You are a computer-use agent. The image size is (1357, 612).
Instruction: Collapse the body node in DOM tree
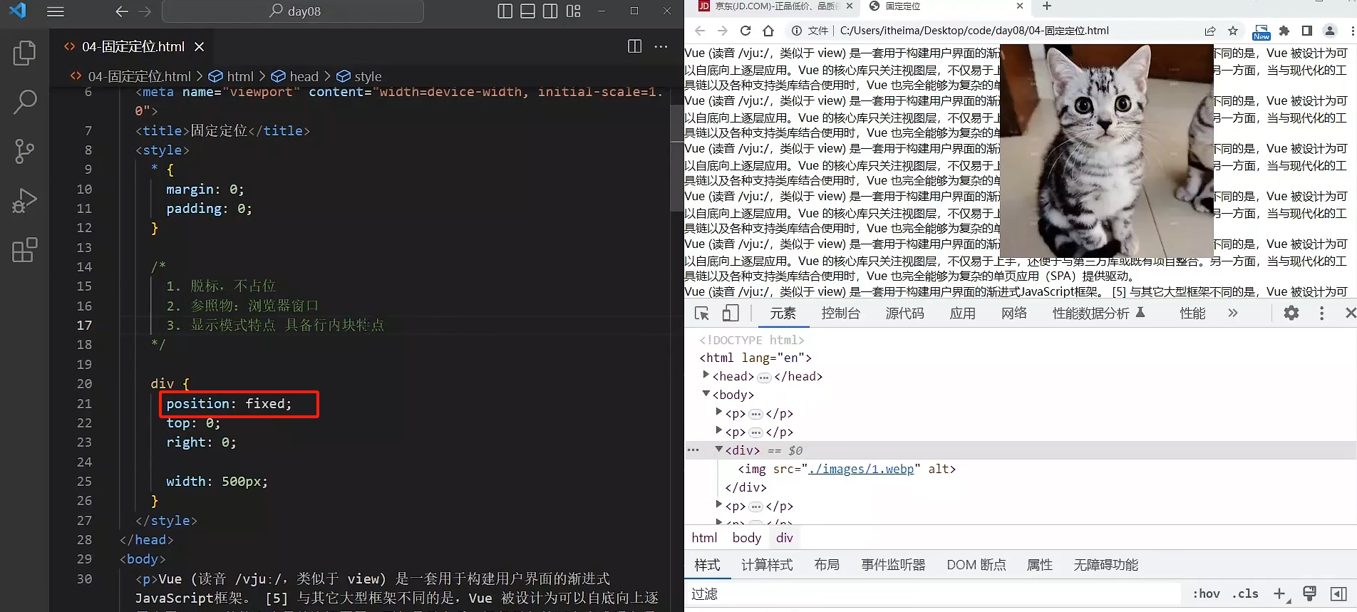[706, 393]
